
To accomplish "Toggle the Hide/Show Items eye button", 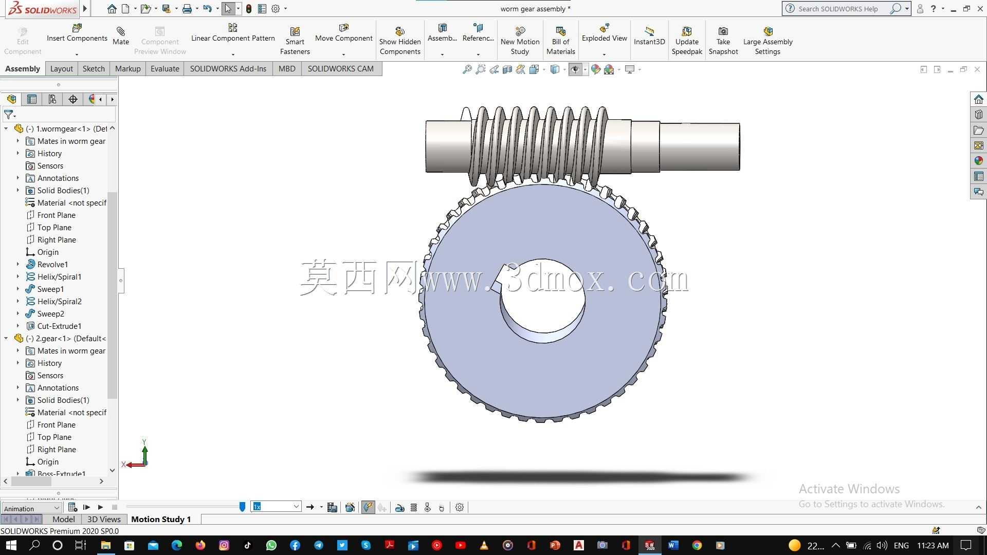I will click(x=575, y=69).
